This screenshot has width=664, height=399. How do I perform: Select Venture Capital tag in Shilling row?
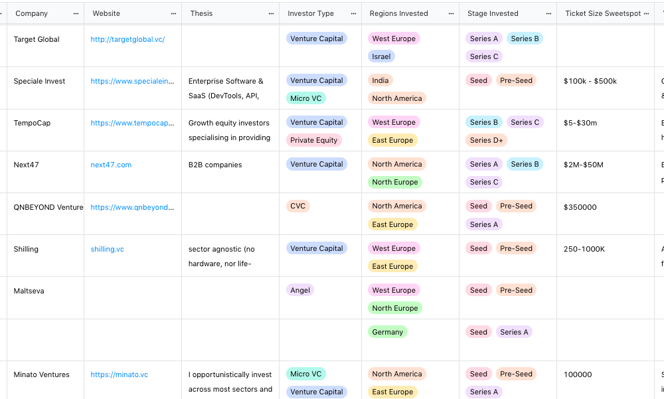tap(316, 249)
